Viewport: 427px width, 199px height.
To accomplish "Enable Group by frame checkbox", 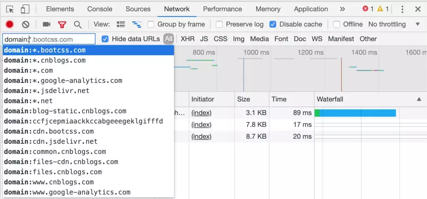I will tap(151, 24).
